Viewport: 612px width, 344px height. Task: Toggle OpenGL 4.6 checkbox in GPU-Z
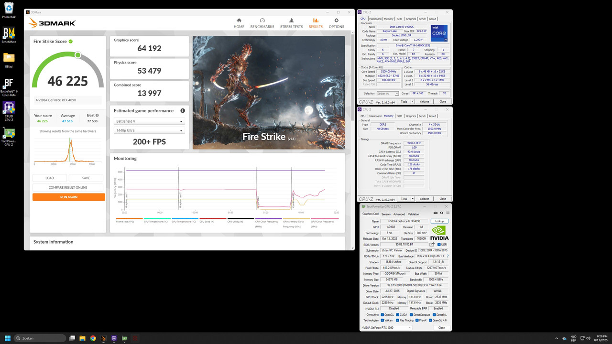pos(431,320)
